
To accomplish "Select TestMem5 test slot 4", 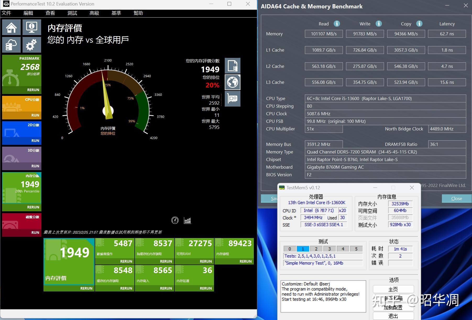I will pyautogui.click(x=343, y=249).
